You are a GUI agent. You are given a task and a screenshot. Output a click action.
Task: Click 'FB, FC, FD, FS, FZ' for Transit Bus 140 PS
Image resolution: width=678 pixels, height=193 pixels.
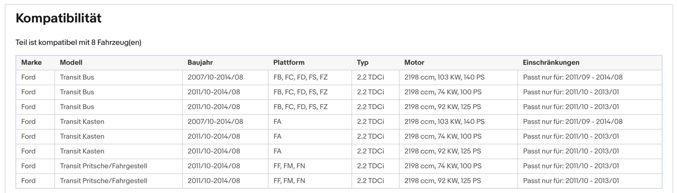click(300, 77)
